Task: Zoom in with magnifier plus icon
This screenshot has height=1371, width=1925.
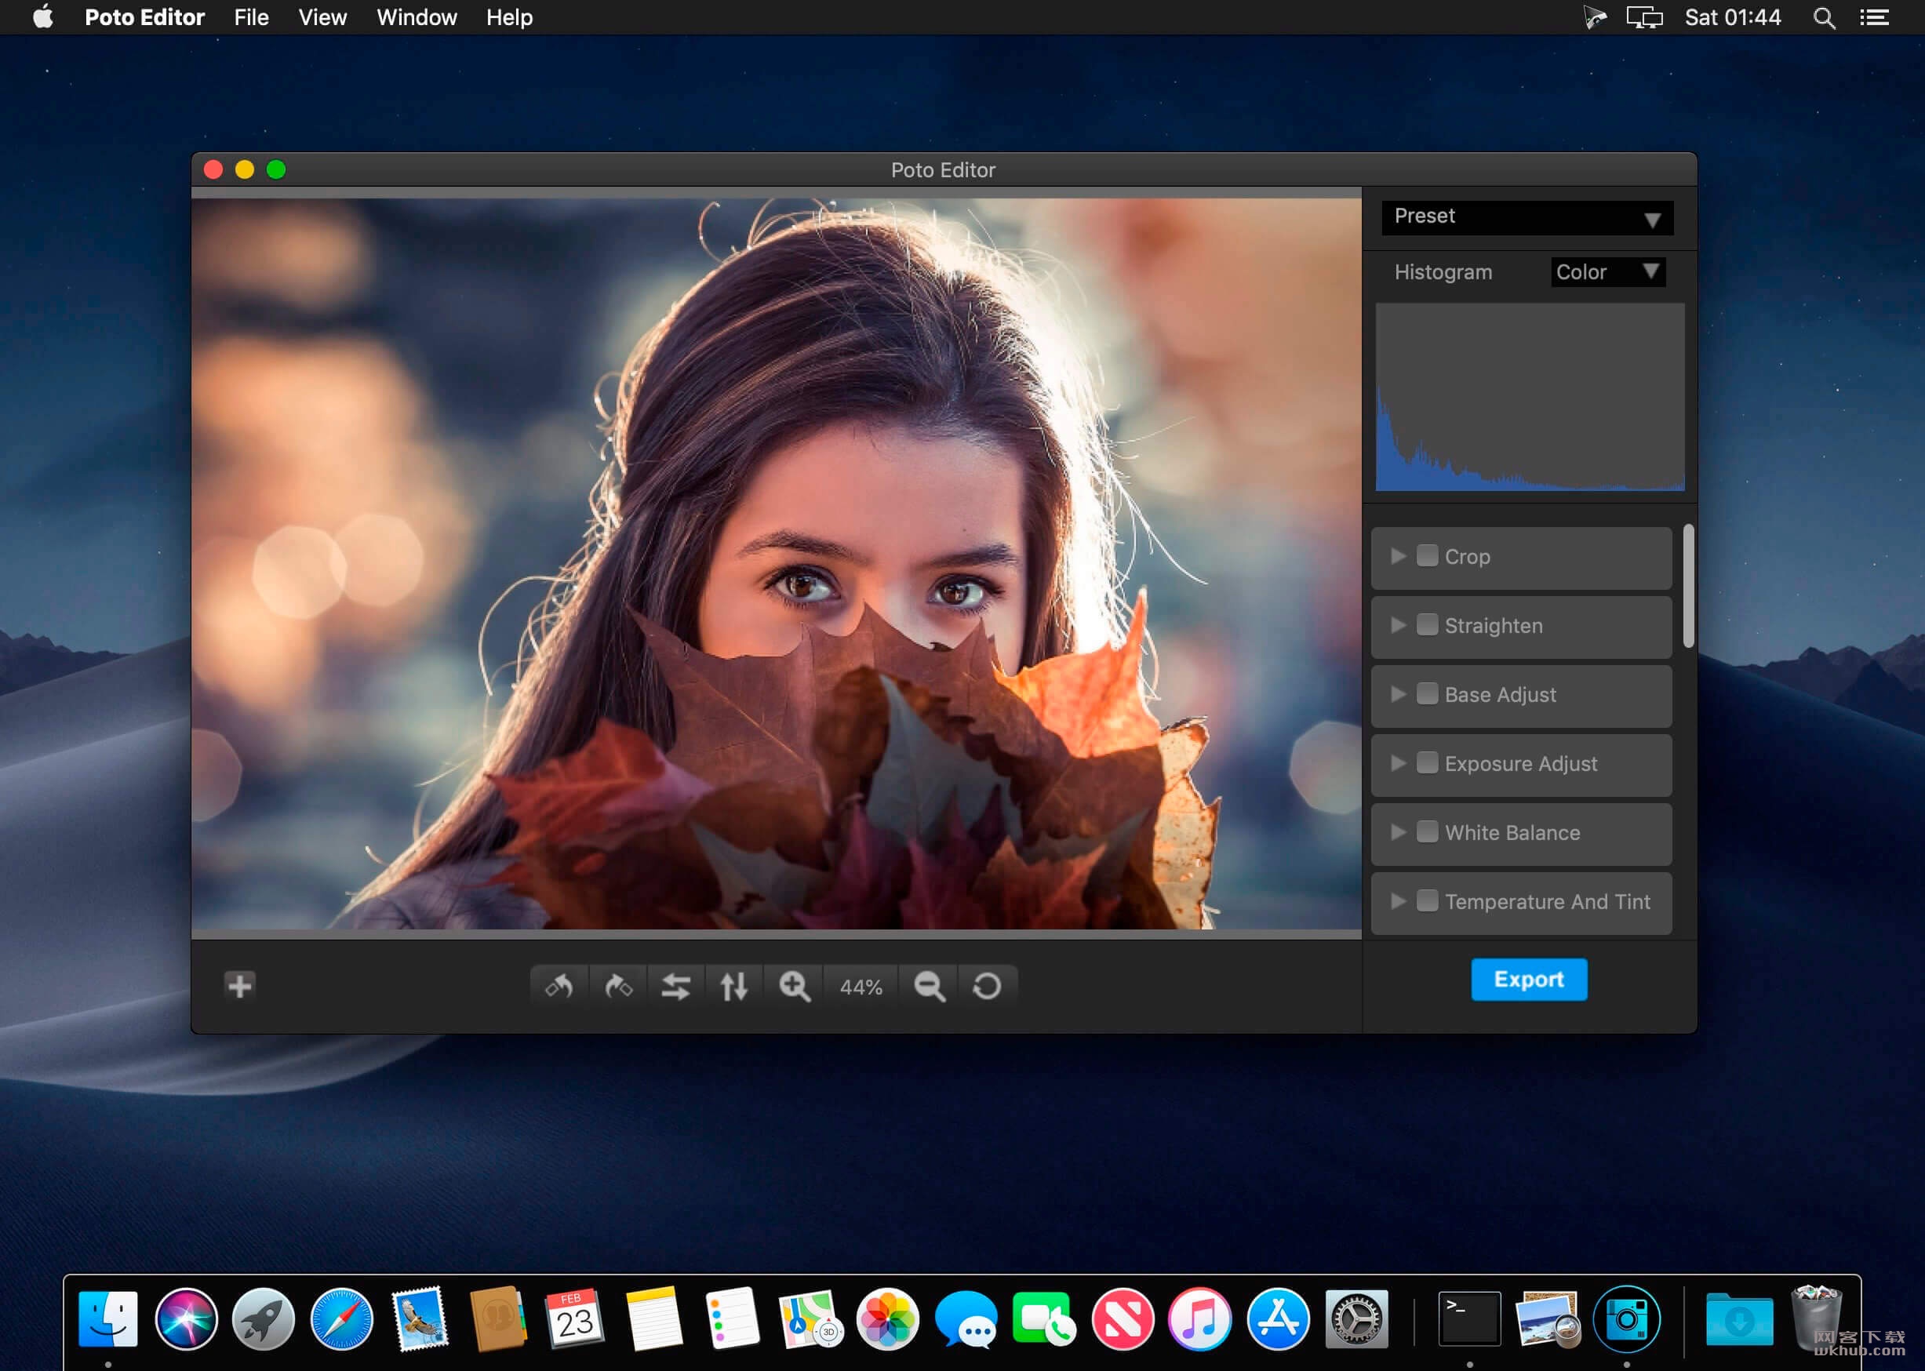Action: coord(795,986)
